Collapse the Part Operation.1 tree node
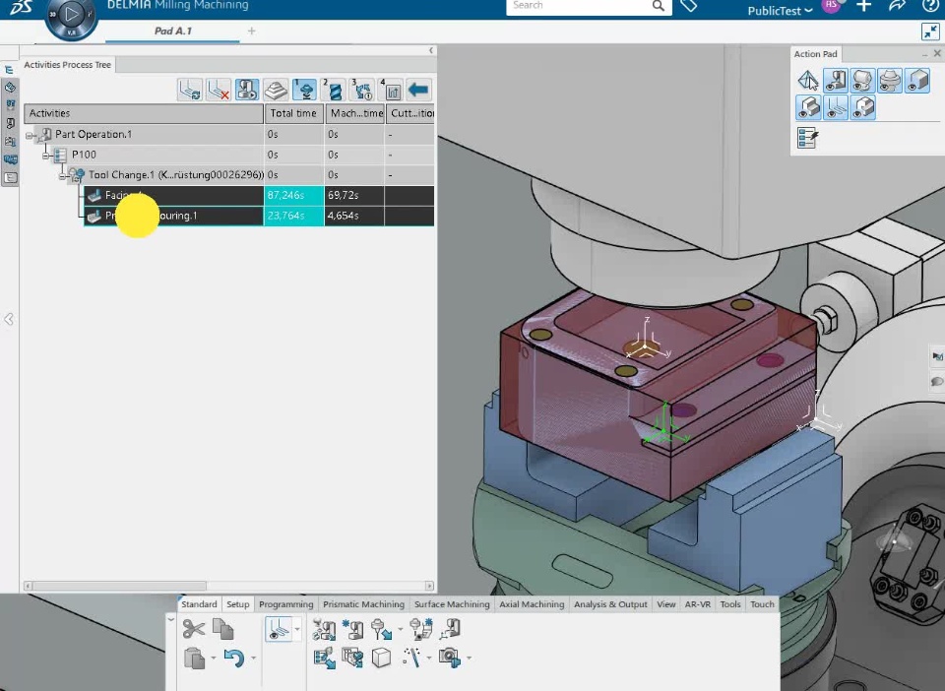The width and height of the screenshot is (945, 691). coord(29,136)
